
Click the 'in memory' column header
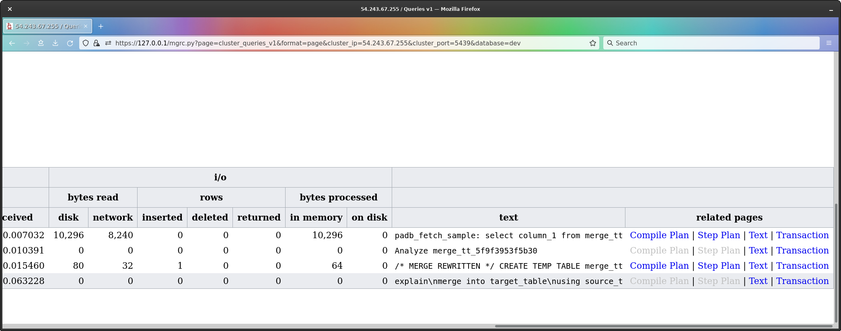coord(316,217)
